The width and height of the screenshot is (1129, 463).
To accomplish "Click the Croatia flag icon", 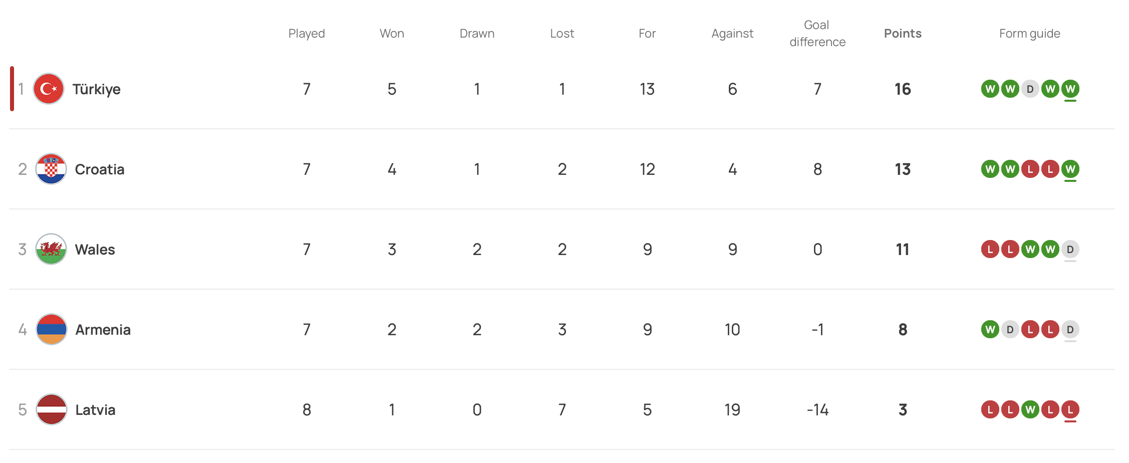I will pos(51,169).
